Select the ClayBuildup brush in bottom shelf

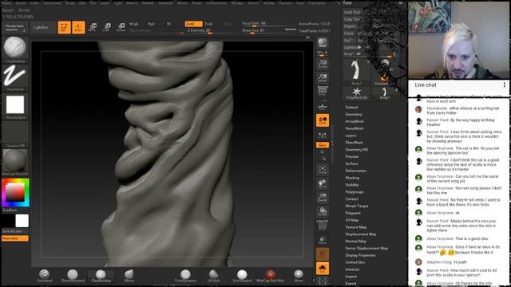101,276
